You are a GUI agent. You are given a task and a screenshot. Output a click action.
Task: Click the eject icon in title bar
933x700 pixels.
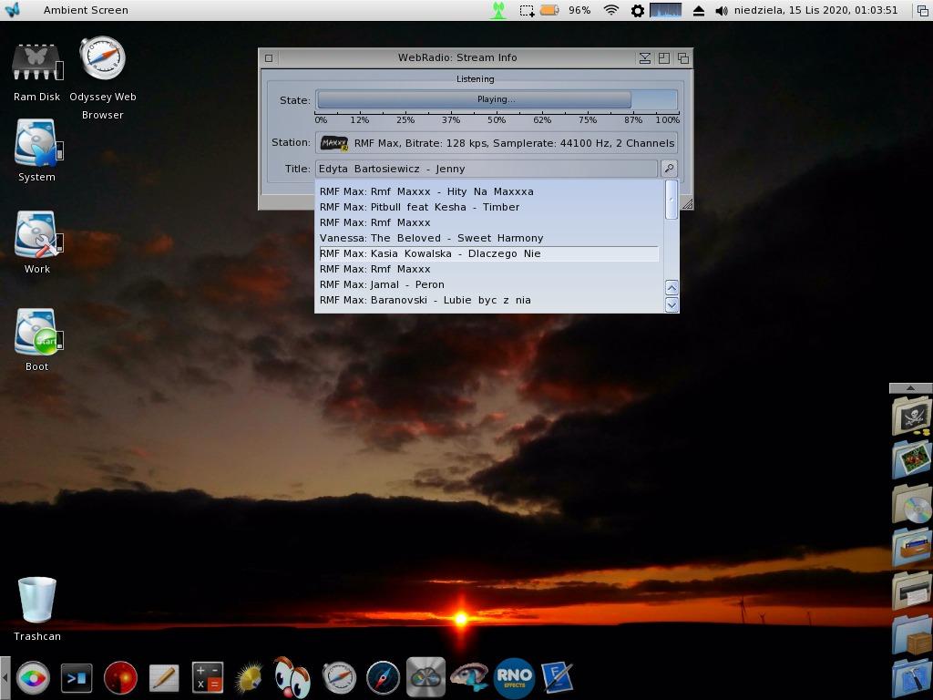pyautogui.click(x=699, y=10)
